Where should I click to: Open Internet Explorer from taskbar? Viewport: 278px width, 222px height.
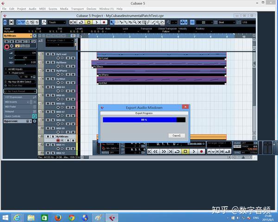tap(17, 217)
